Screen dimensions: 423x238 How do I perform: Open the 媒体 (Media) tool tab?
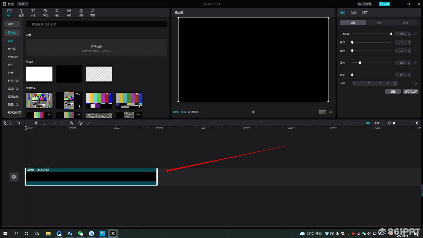(9, 12)
